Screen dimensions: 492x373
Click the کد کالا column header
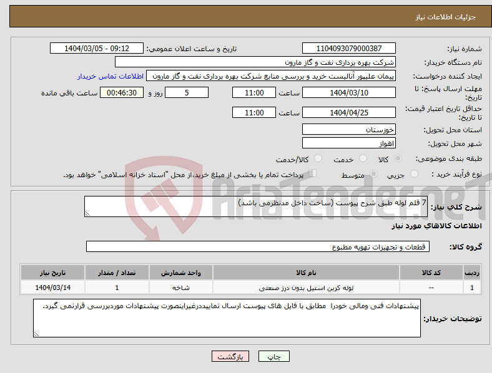point(431,273)
